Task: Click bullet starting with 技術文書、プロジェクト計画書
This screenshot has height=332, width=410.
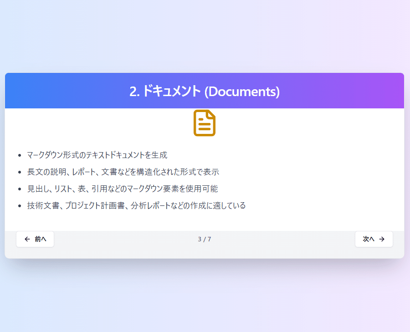Action: [136, 205]
